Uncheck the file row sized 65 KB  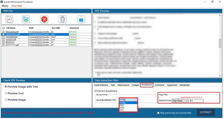tap(4, 32)
